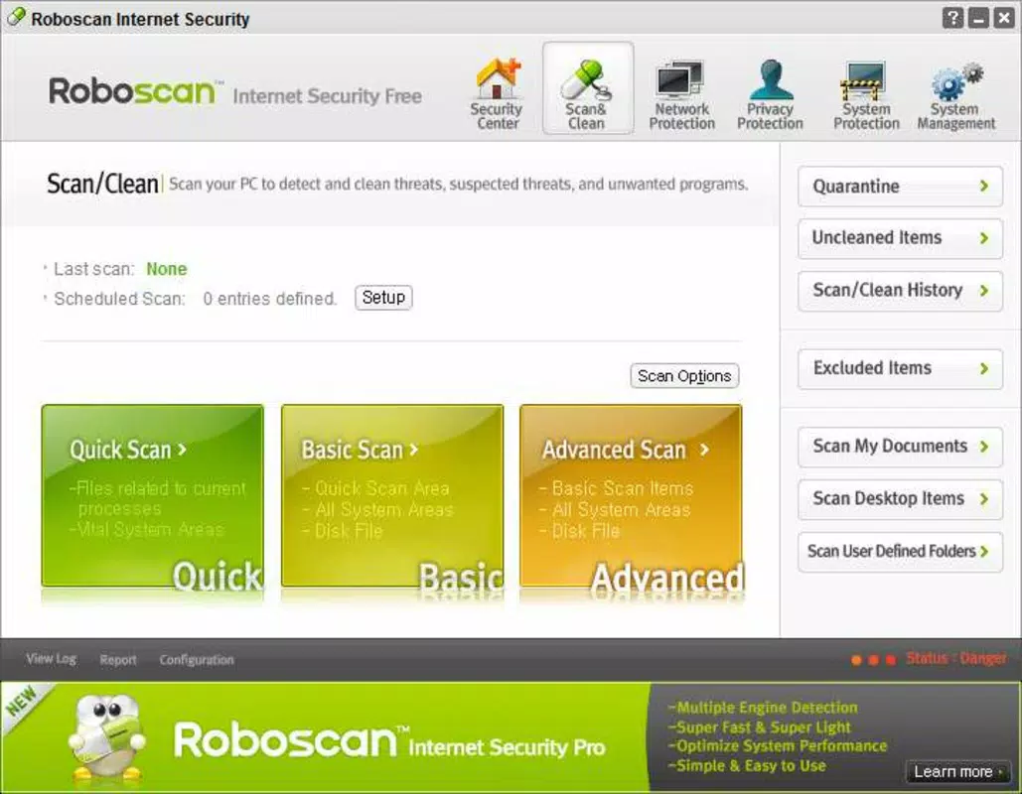Click the Roboscan title bar app icon

[16, 18]
